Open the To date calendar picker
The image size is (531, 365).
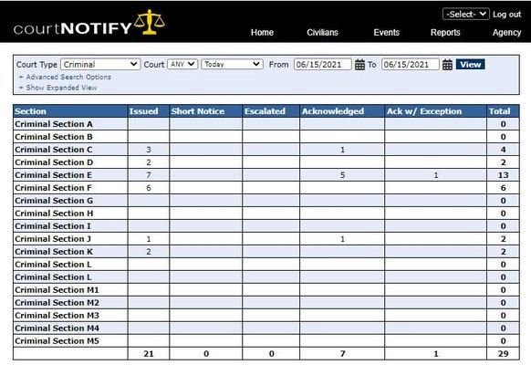[x=447, y=65]
